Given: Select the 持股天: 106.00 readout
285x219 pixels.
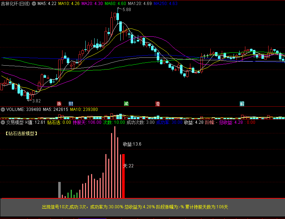Looking at the screenshot, I should 87,122.
